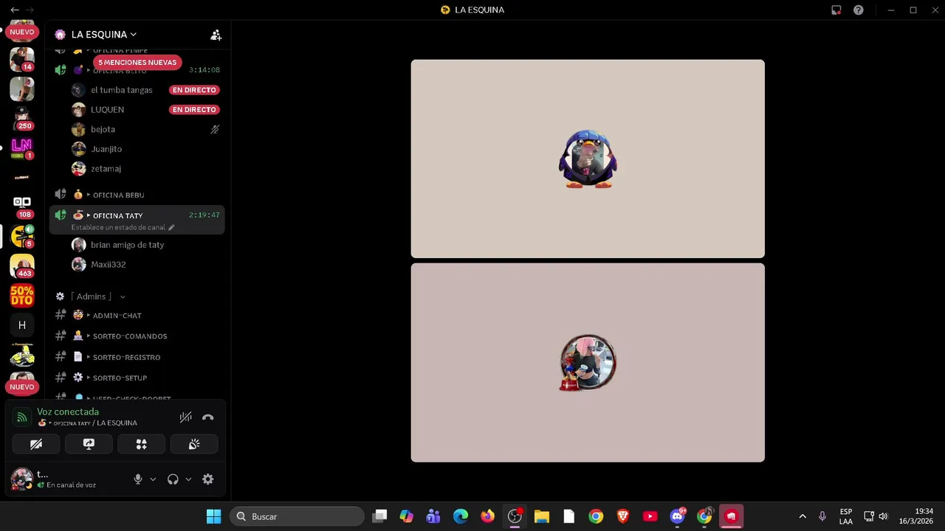
Task: Set channel status via Establece un estado de canal
Action: point(123,228)
